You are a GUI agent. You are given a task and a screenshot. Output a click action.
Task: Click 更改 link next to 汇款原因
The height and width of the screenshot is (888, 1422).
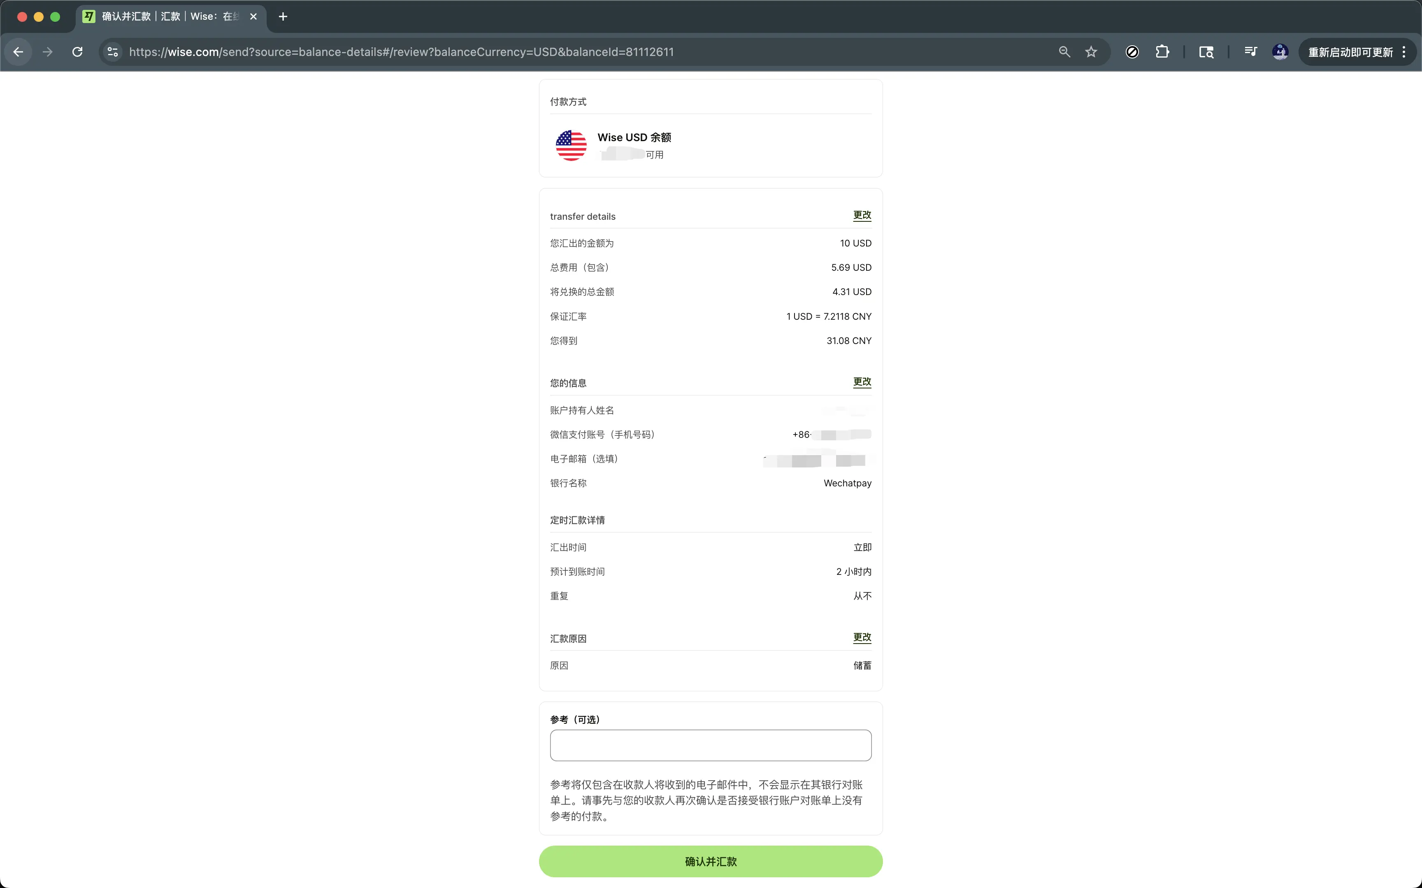pyautogui.click(x=861, y=637)
